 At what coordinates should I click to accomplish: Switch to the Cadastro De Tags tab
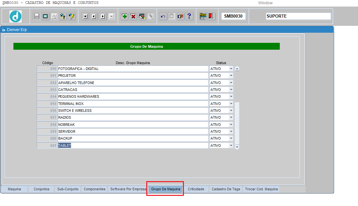(x=226, y=189)
